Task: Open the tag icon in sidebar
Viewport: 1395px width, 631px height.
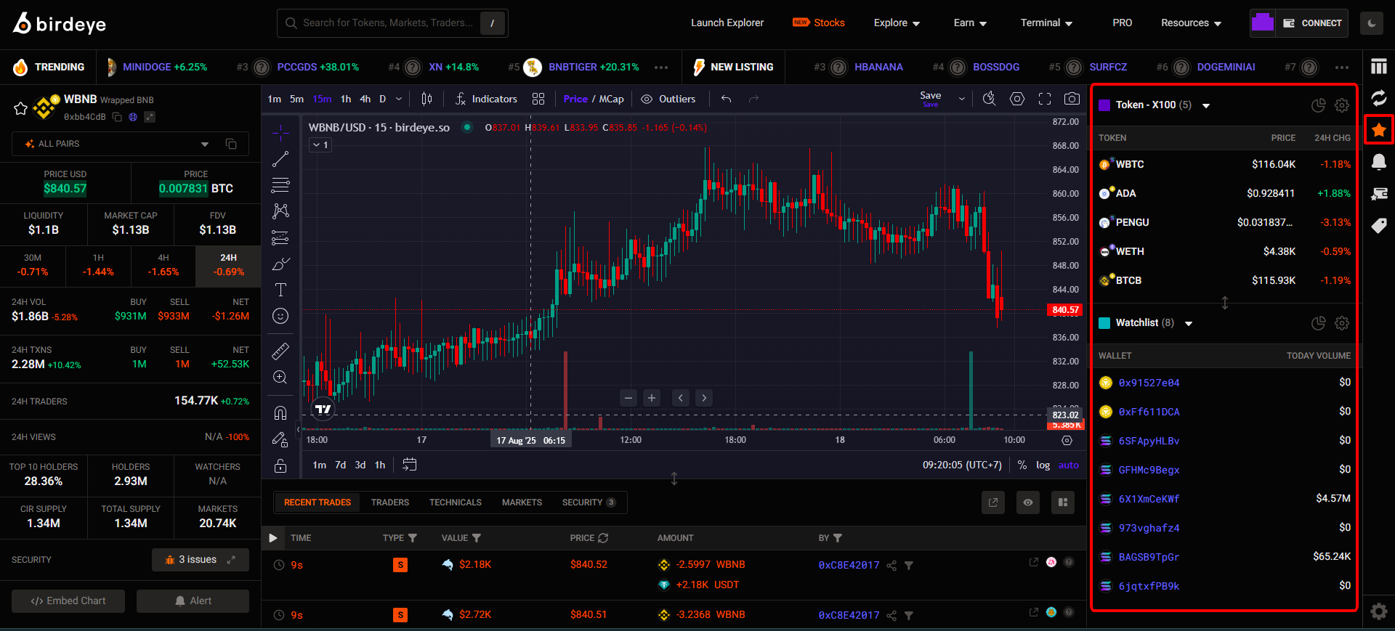Action: tap(1378, 226)
